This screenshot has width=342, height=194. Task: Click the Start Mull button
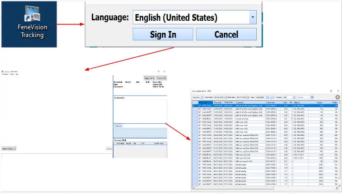point(9,149)
